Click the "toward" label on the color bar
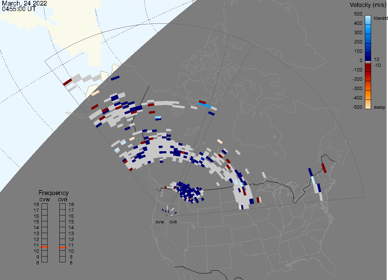Image resolution: width=388 pixels, height=280 pixels. [380, 18]
